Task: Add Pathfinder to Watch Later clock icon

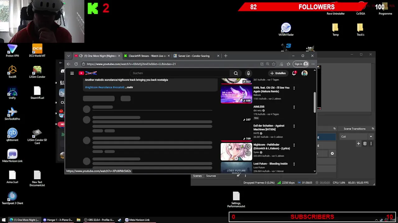Action: [248, 146]
